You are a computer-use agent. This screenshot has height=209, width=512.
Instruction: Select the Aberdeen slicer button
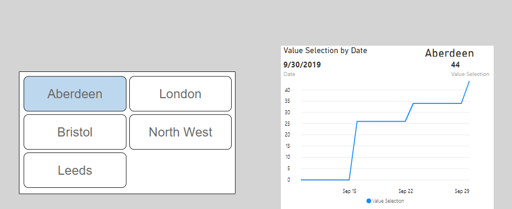[75, 94]
